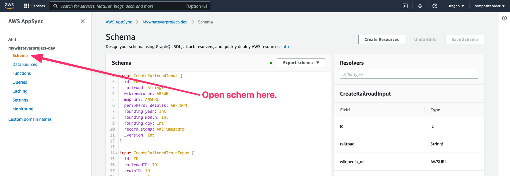Screen dimensions: 510x176
Task: Click the Field column header
Action: 345,110
